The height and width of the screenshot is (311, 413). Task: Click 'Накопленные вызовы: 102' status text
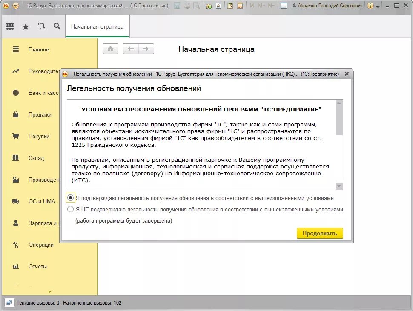click(x=92, y=303)
